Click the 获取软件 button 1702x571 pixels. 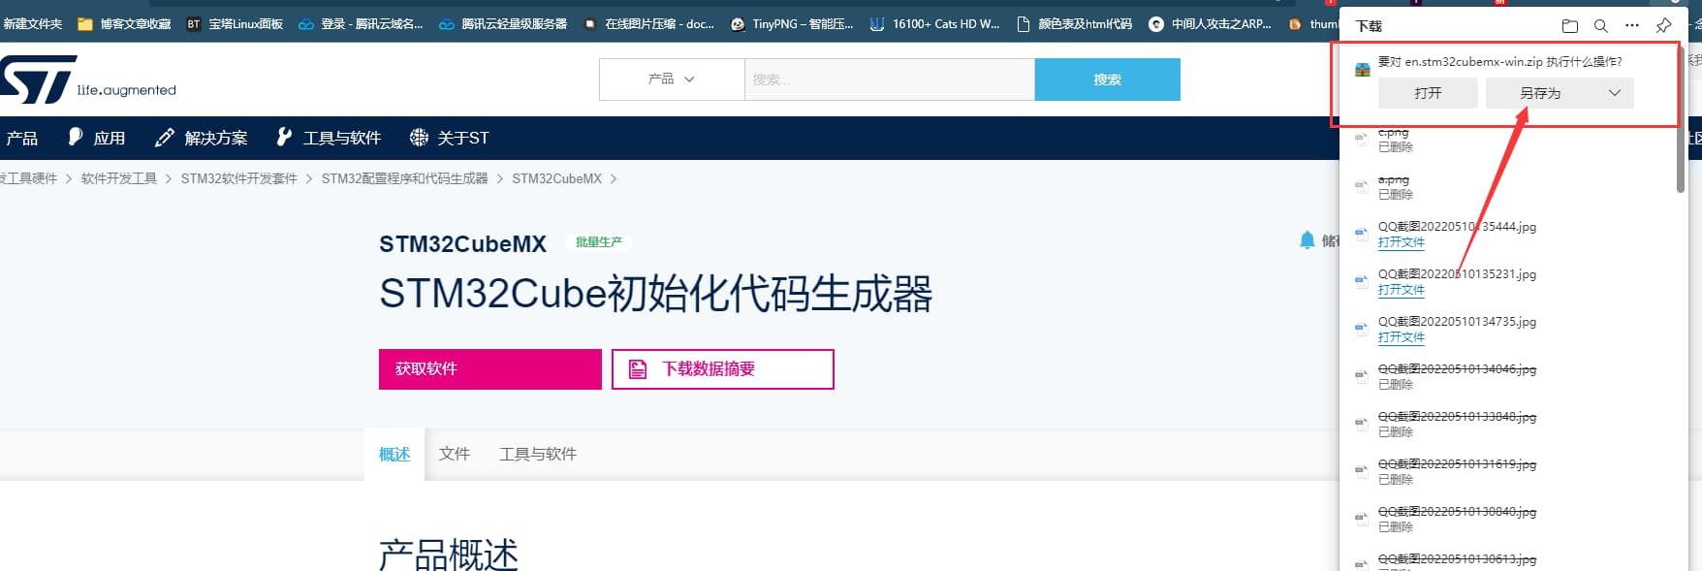coord(489,369)
